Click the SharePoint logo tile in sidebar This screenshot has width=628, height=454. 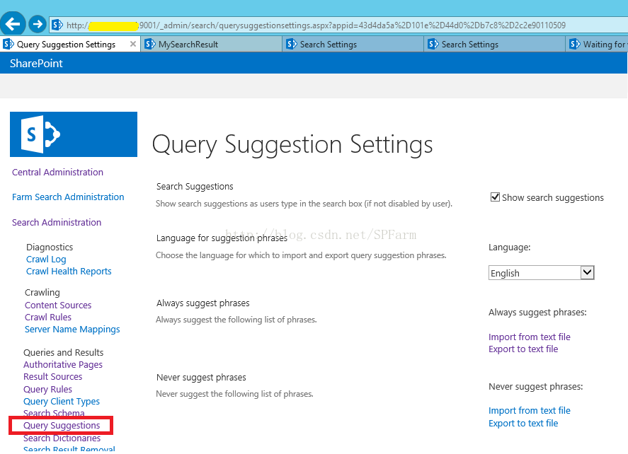(74, 134)
